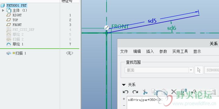This screenshot has height=109, width=219.
Task: Click the S2D0002 section name field
Action: [212, 70]
